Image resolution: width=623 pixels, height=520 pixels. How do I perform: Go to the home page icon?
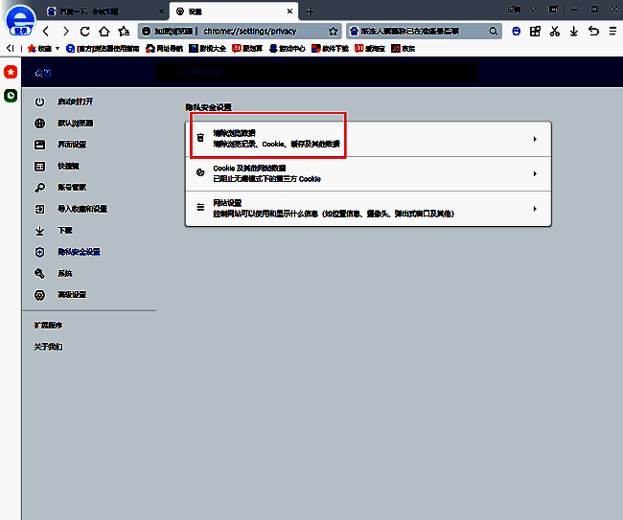(104, 31)
